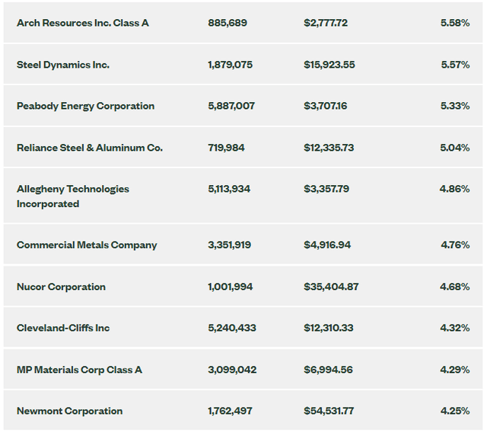The height and width of the screenshot is (437, 487).
Task: Click the $12,310.33 value
Action: click(x=328, y=328)
